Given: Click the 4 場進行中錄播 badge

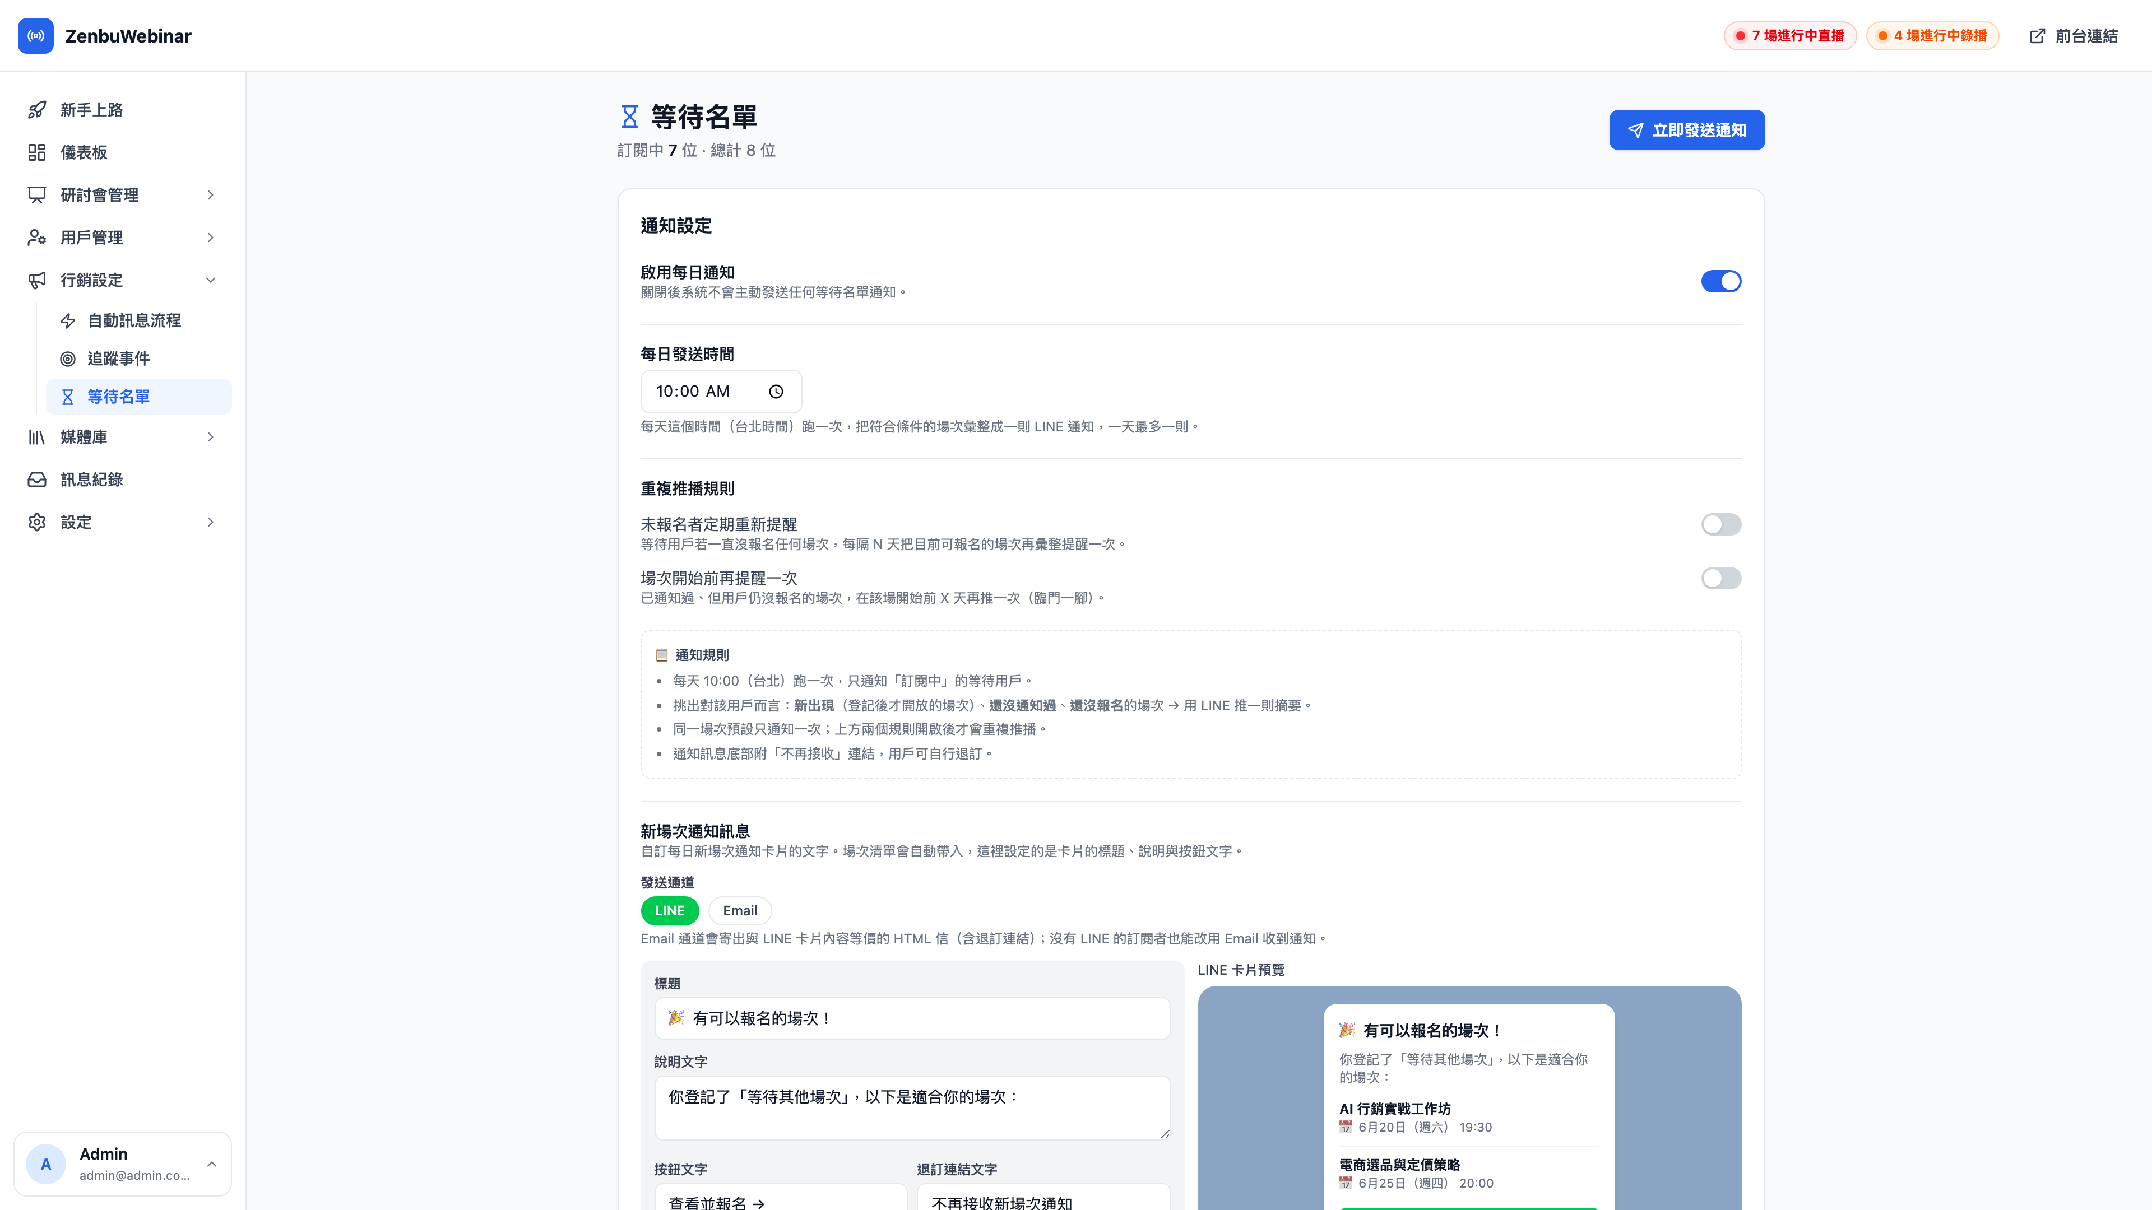Looking at the screenshot, I should (1932, 36).
